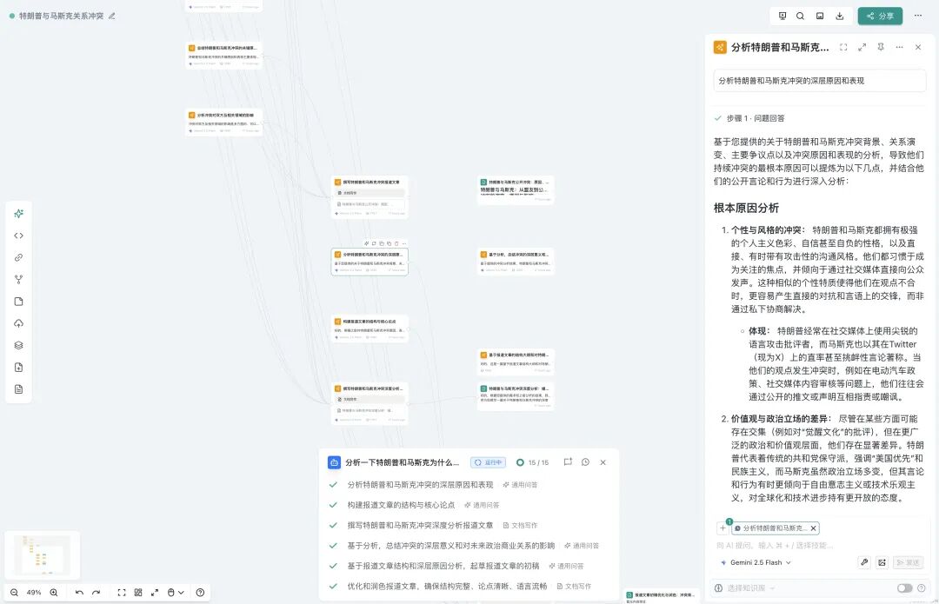This screenshot has width=939, height=604.
Task: Select the branch/fork tool in left sidebar
Action: click(18, 280)
